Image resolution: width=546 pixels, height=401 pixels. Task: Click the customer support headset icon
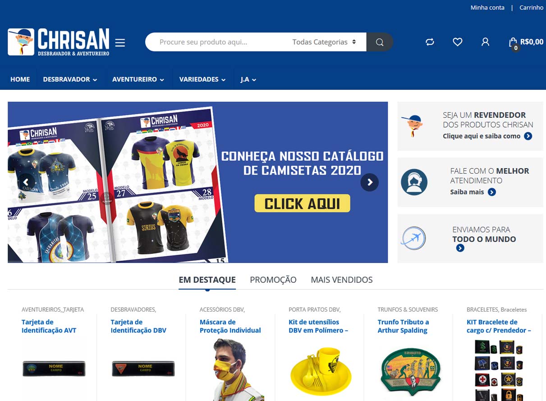click(x=414, y=182)
